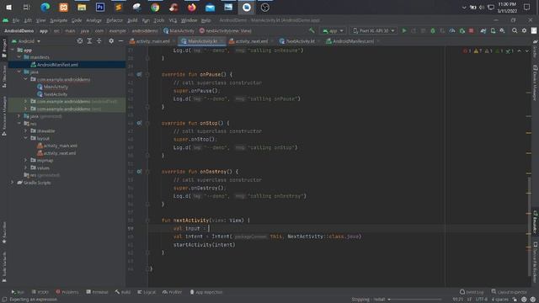Open Photoshop from Windows taskbar

(100, 8)
